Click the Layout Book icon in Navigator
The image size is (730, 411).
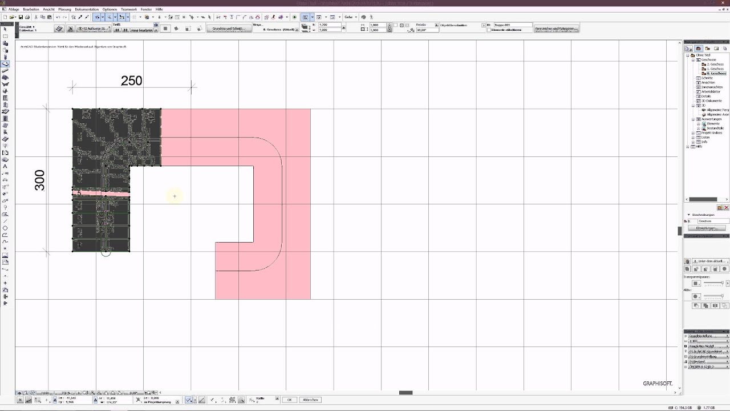click(x=716, y=49)
